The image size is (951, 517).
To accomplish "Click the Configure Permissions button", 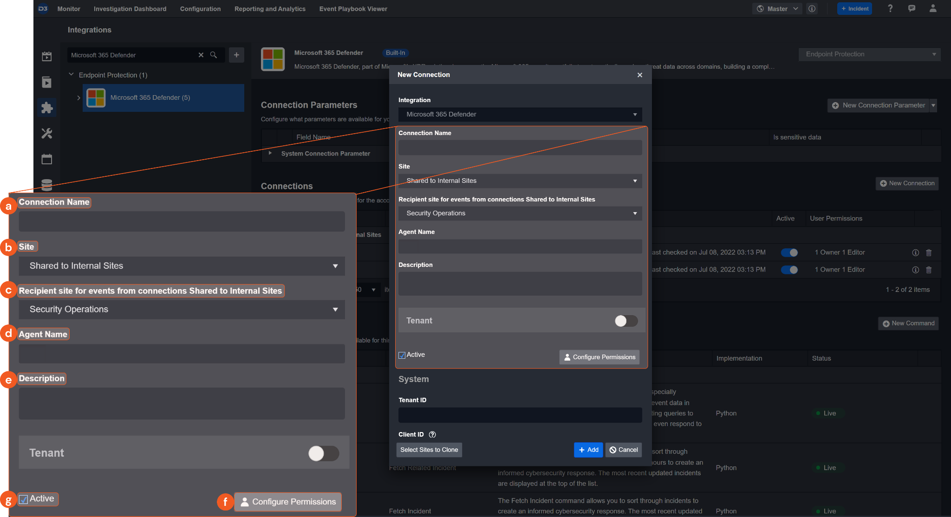I will coord(599,357).
